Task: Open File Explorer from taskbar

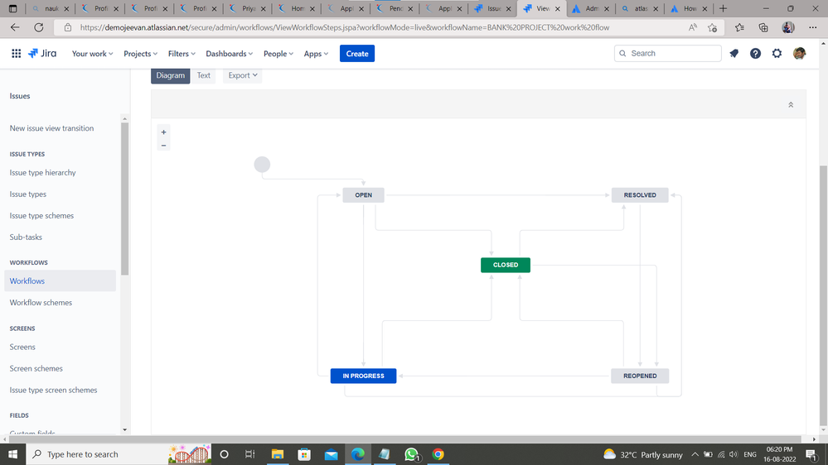Action: click(277, 454)
